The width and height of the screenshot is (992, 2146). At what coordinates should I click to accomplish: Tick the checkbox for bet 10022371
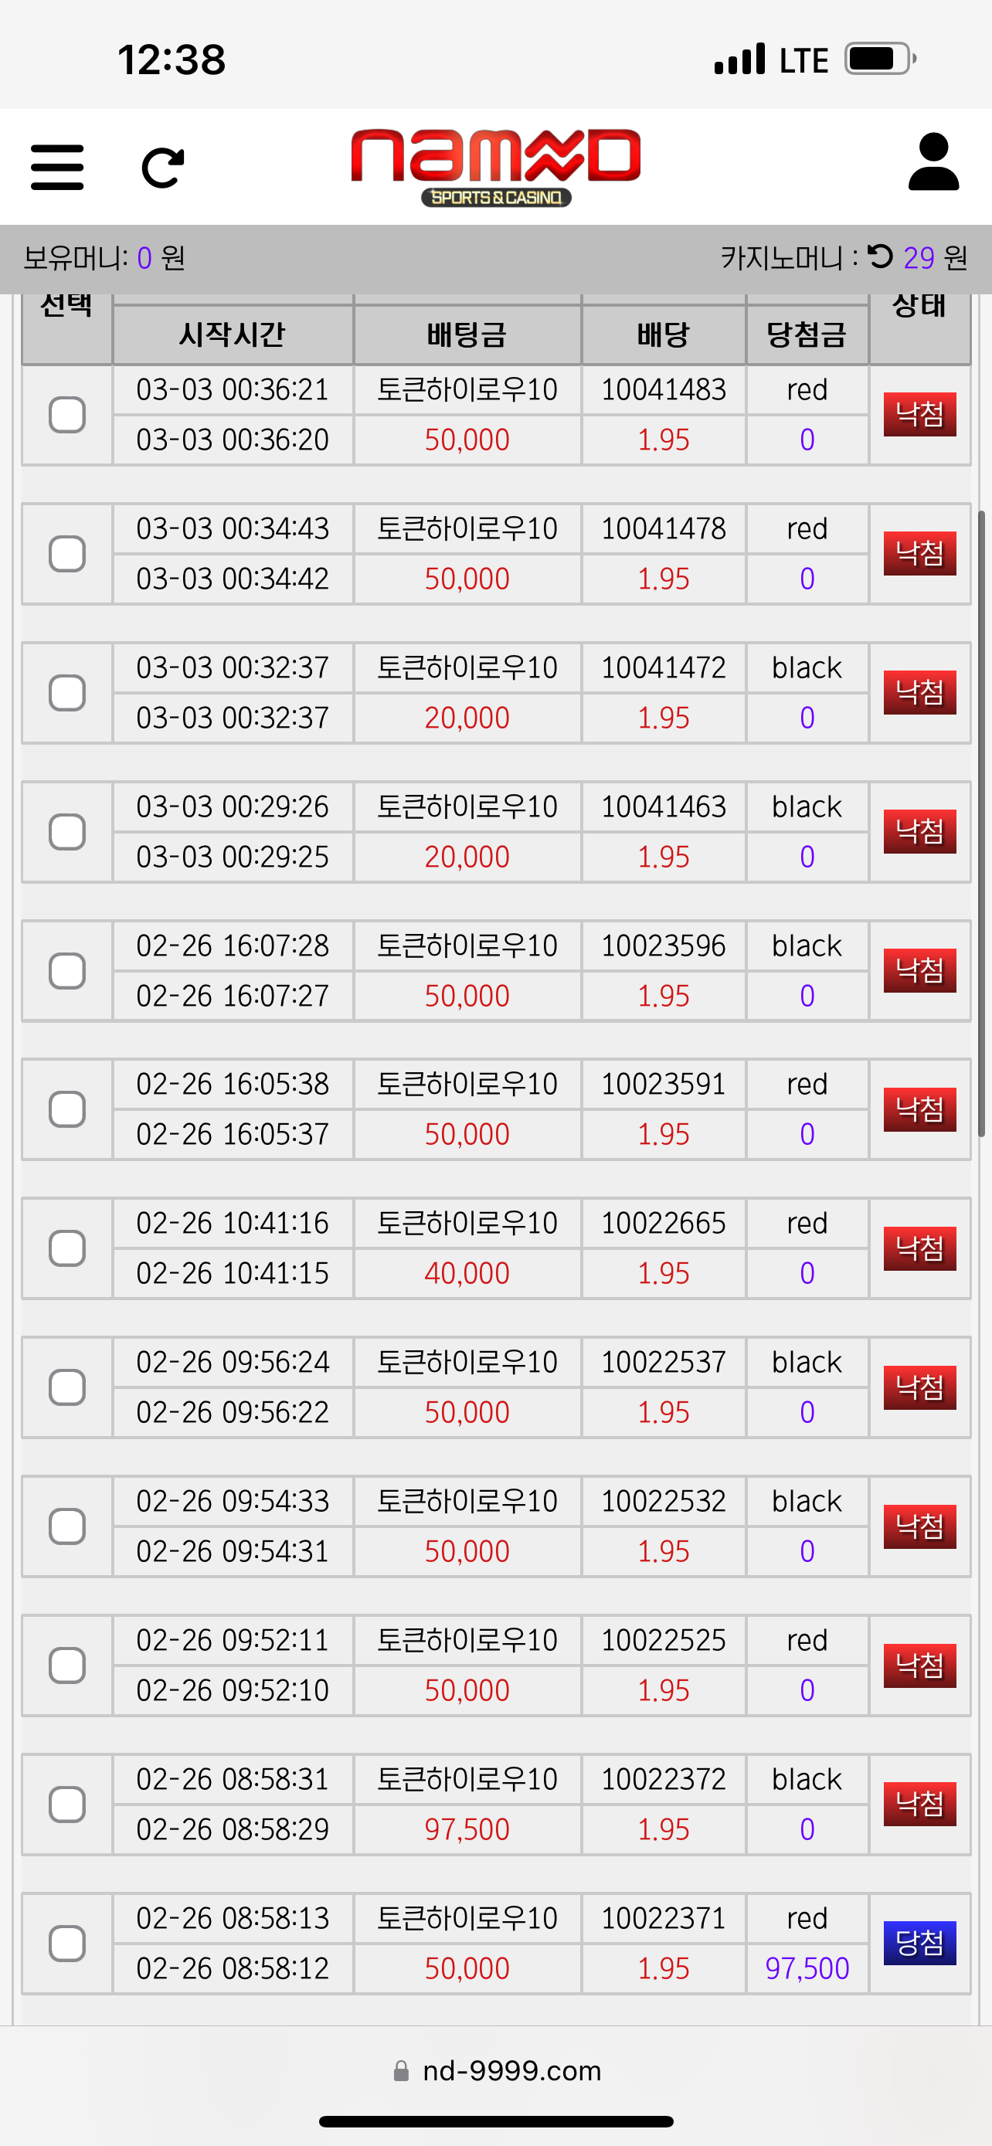click(66, 1943)
